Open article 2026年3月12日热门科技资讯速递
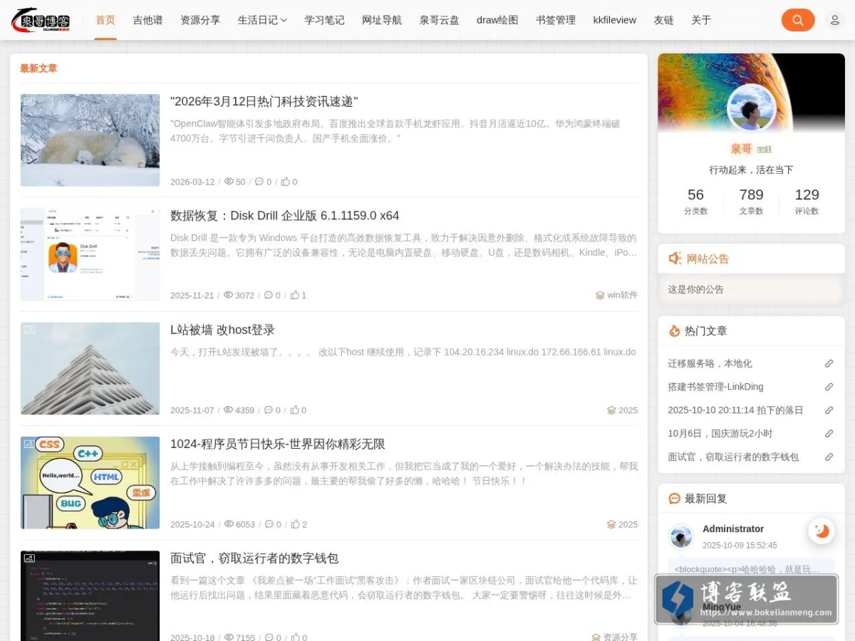This screenshot has height=641, width=855. coord(264,102)
